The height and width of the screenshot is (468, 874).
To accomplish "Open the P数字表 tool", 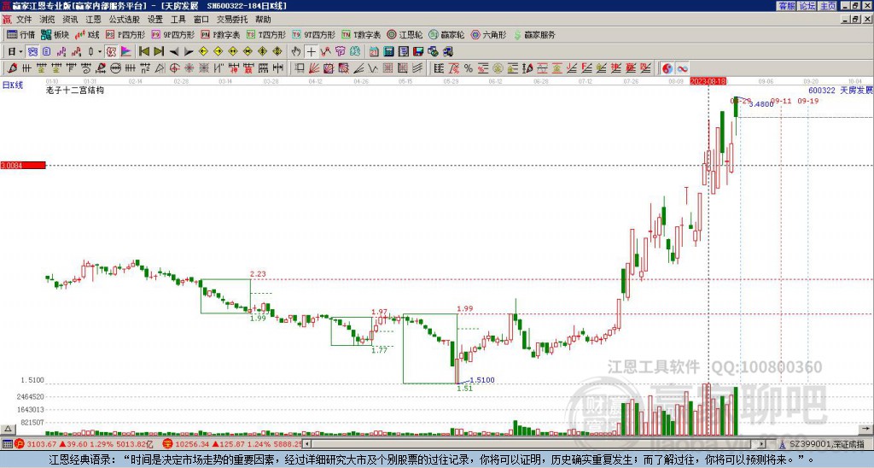I will (220, 34).
